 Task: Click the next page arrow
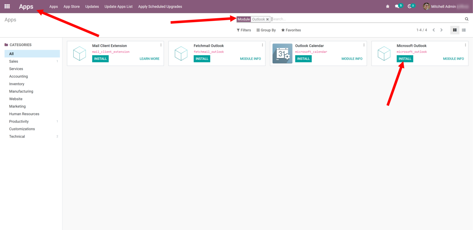click(441, 30)
